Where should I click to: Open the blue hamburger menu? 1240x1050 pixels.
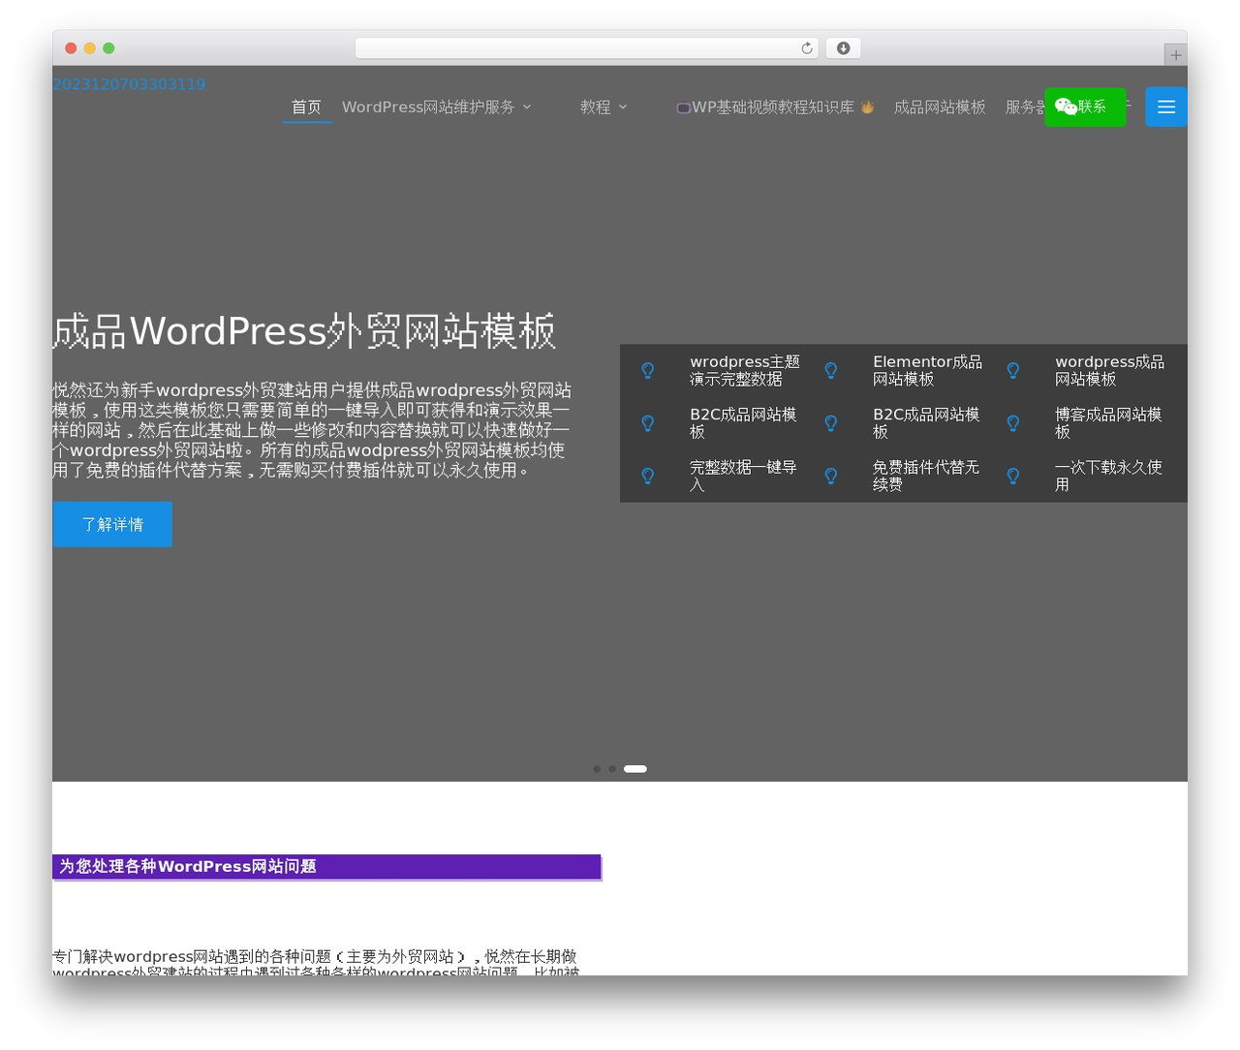(1166, 107)
